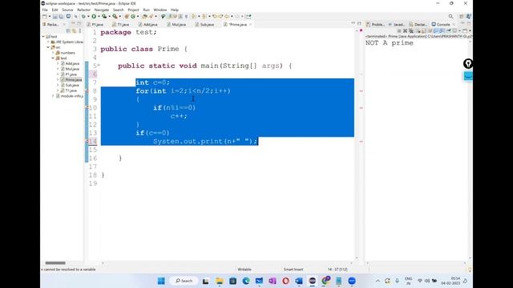
Task: Click the Smart Insert status bar entry
Action: point(293,270)
